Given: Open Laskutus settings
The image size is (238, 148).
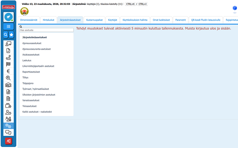Looking at the screenshot, I should point(27,60).
